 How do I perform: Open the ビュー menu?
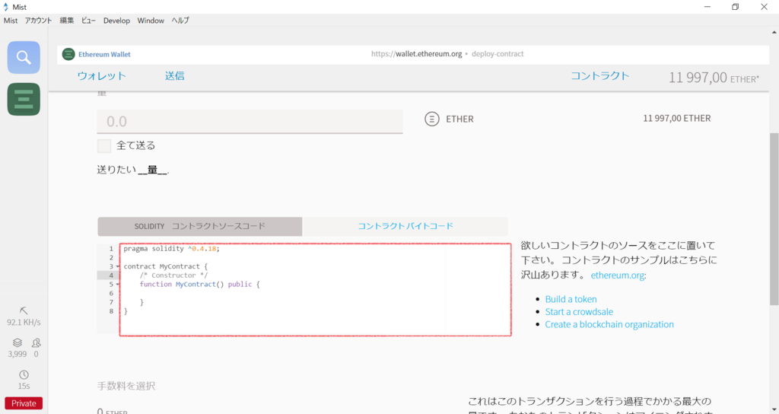(x=88, y=21)
